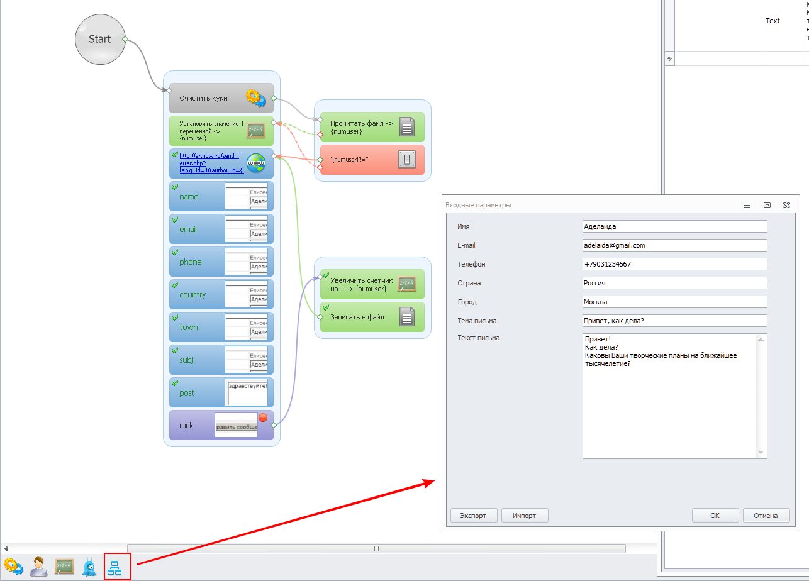
Task: Select the town action block
Action: coord(221,327)
